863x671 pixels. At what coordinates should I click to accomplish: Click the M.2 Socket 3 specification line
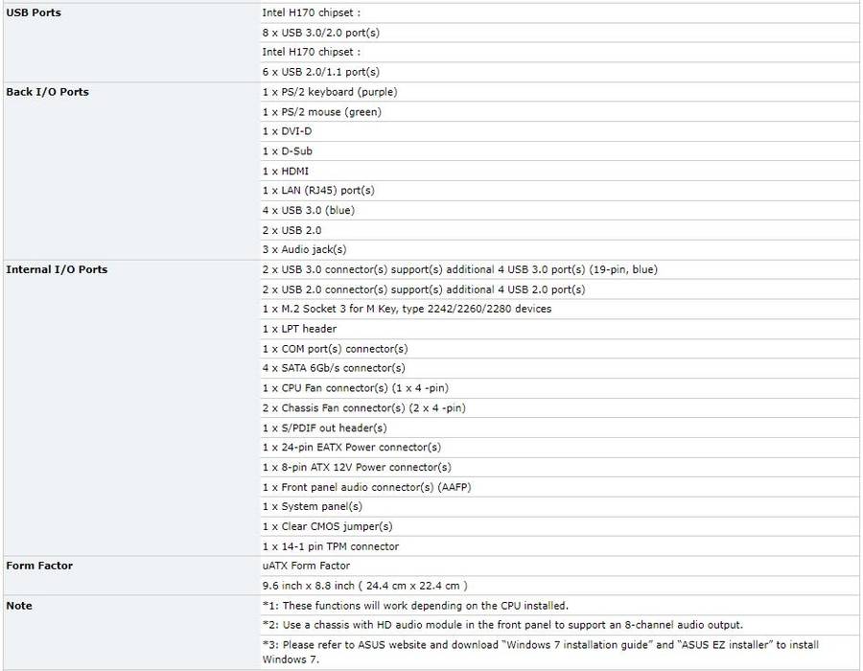pos(407,309)
